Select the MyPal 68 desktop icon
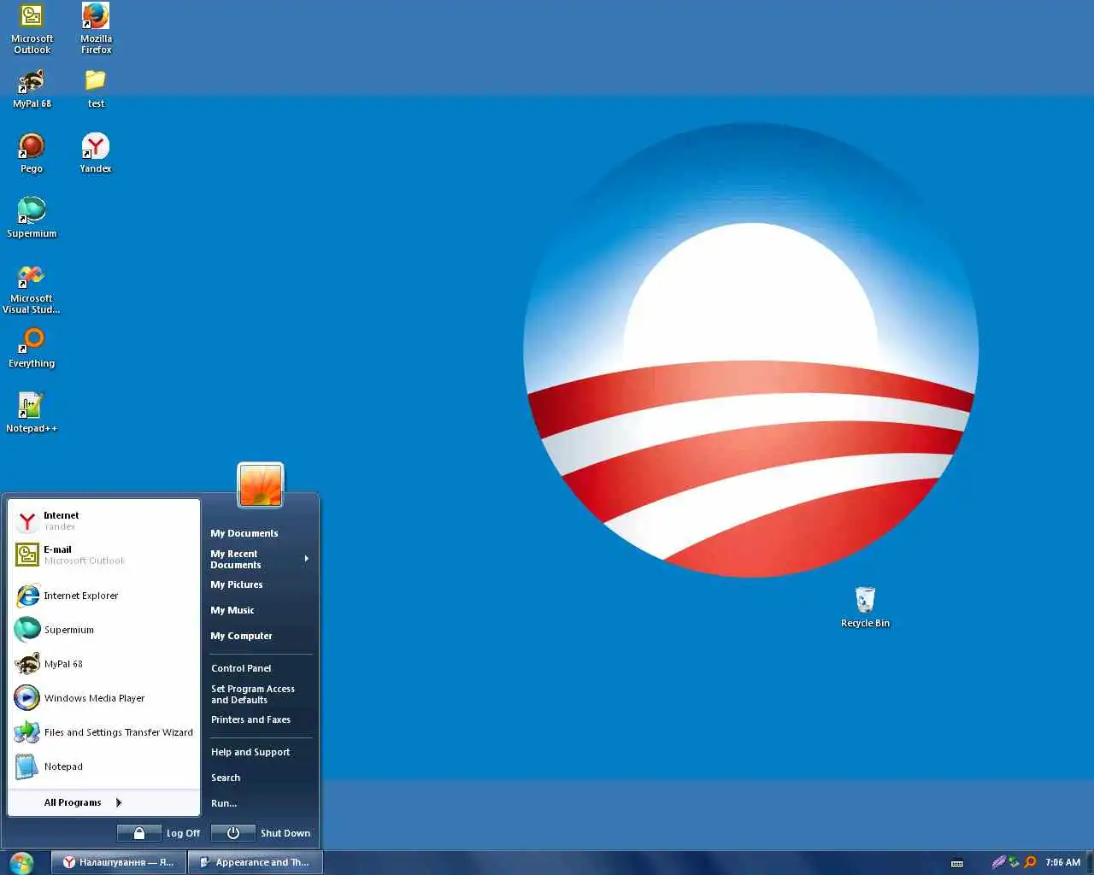Screen dimensions: 1094x875 32,89
